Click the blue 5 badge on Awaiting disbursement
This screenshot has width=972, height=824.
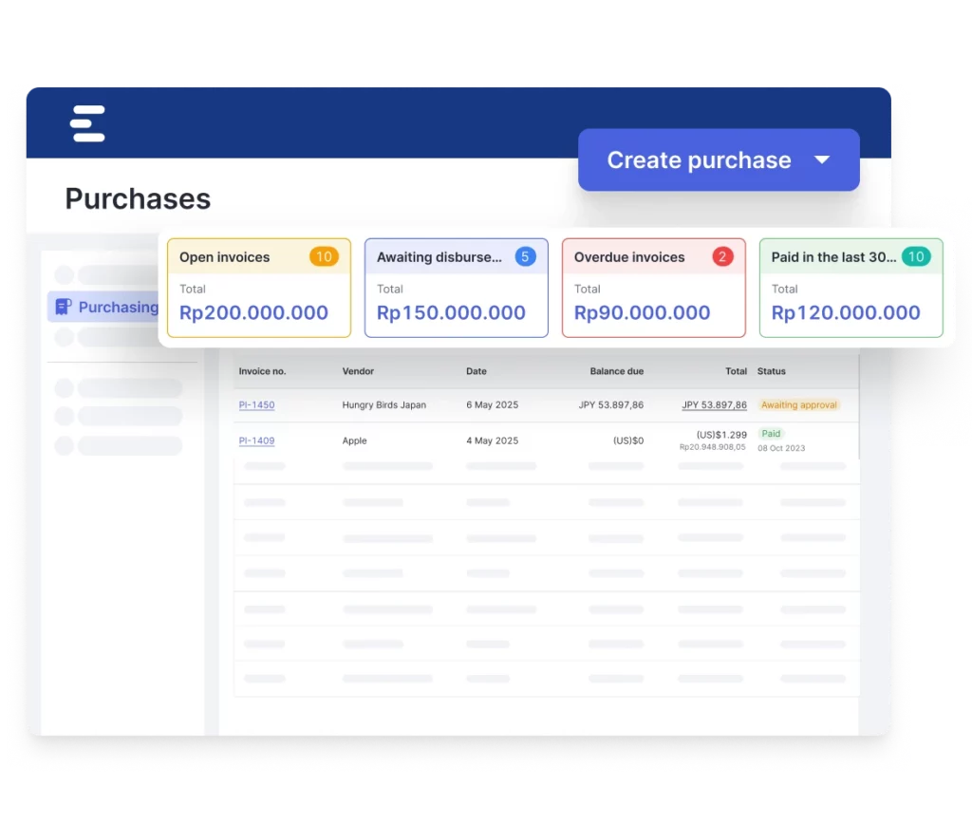click(x=525, y=256)
